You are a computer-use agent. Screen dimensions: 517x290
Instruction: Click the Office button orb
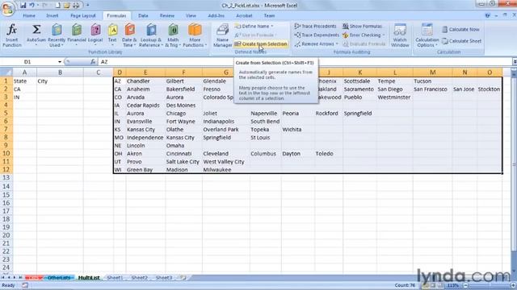click(x=8, y=8)
